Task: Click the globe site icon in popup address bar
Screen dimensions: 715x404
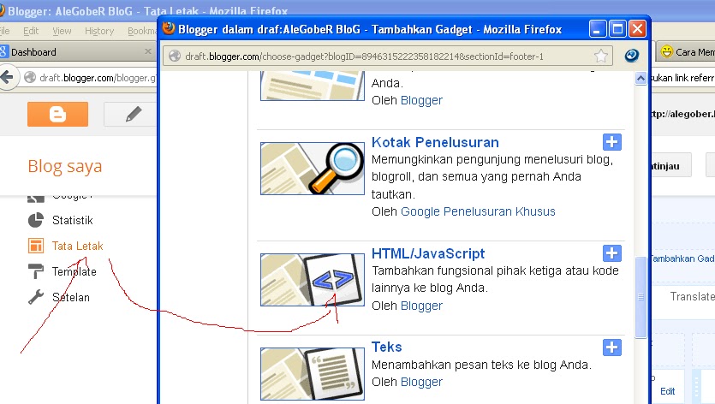Action: [x=175, y=56]
